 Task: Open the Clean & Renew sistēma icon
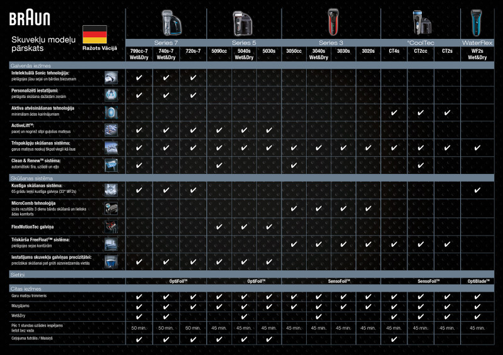click(111, 165)
